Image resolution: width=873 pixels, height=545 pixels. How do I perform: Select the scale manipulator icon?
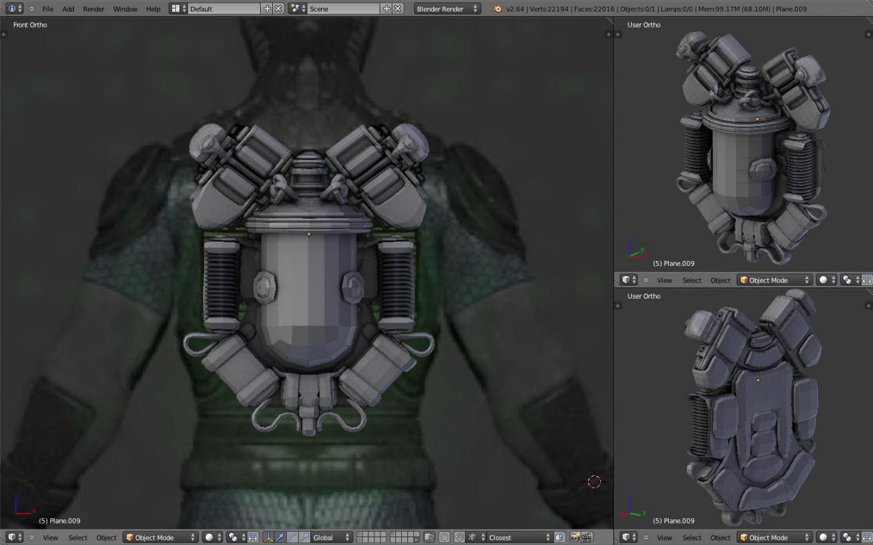coord(304,538)
